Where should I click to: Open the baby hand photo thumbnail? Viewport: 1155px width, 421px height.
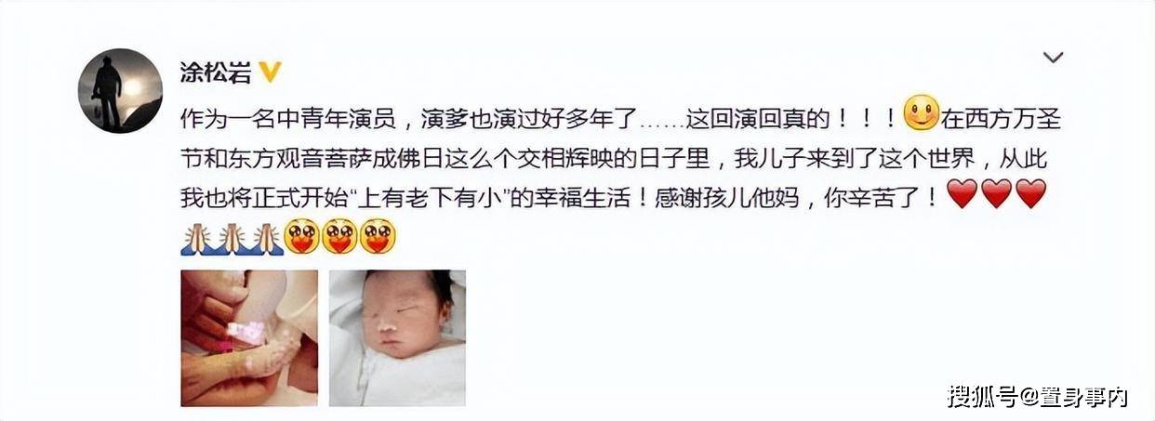[x=249, y=338]
